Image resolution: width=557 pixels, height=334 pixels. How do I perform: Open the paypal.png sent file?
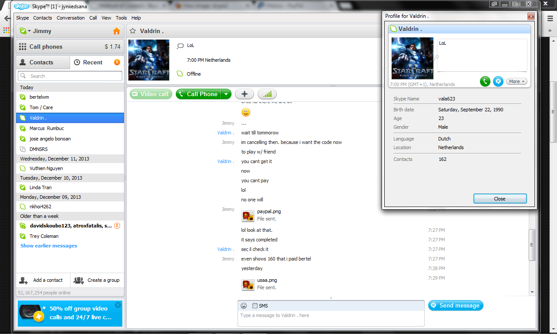click(248, 215)
